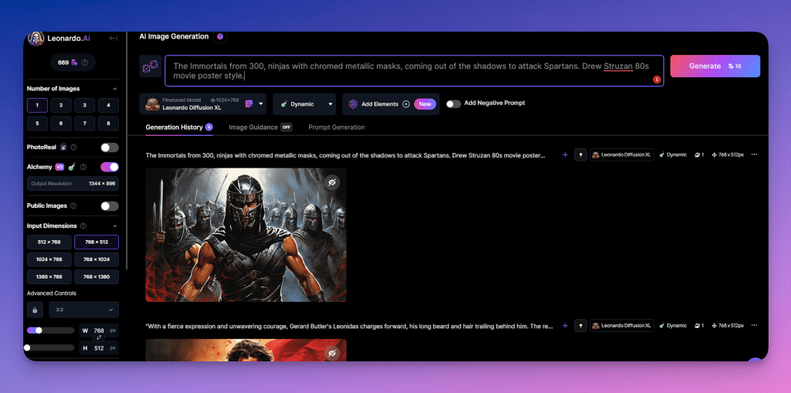Hide the ninja image with the eye icon

(x=331, y=183)
